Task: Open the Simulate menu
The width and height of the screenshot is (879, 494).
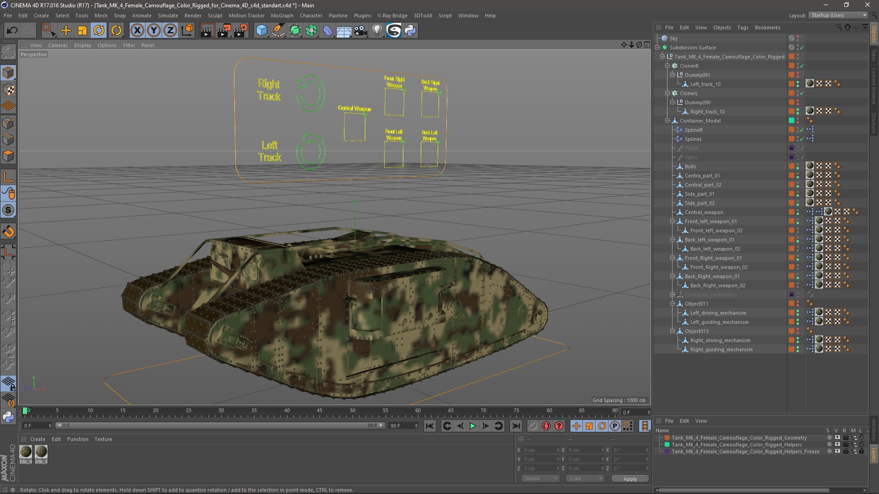Action: point(168,16)
